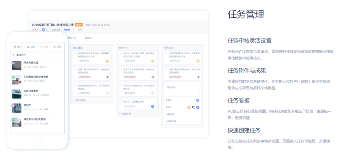Screen dimensions: 342x162
Task: Check the 点击任务前面的方块 task in 进行中
Action: click(121, 86)
